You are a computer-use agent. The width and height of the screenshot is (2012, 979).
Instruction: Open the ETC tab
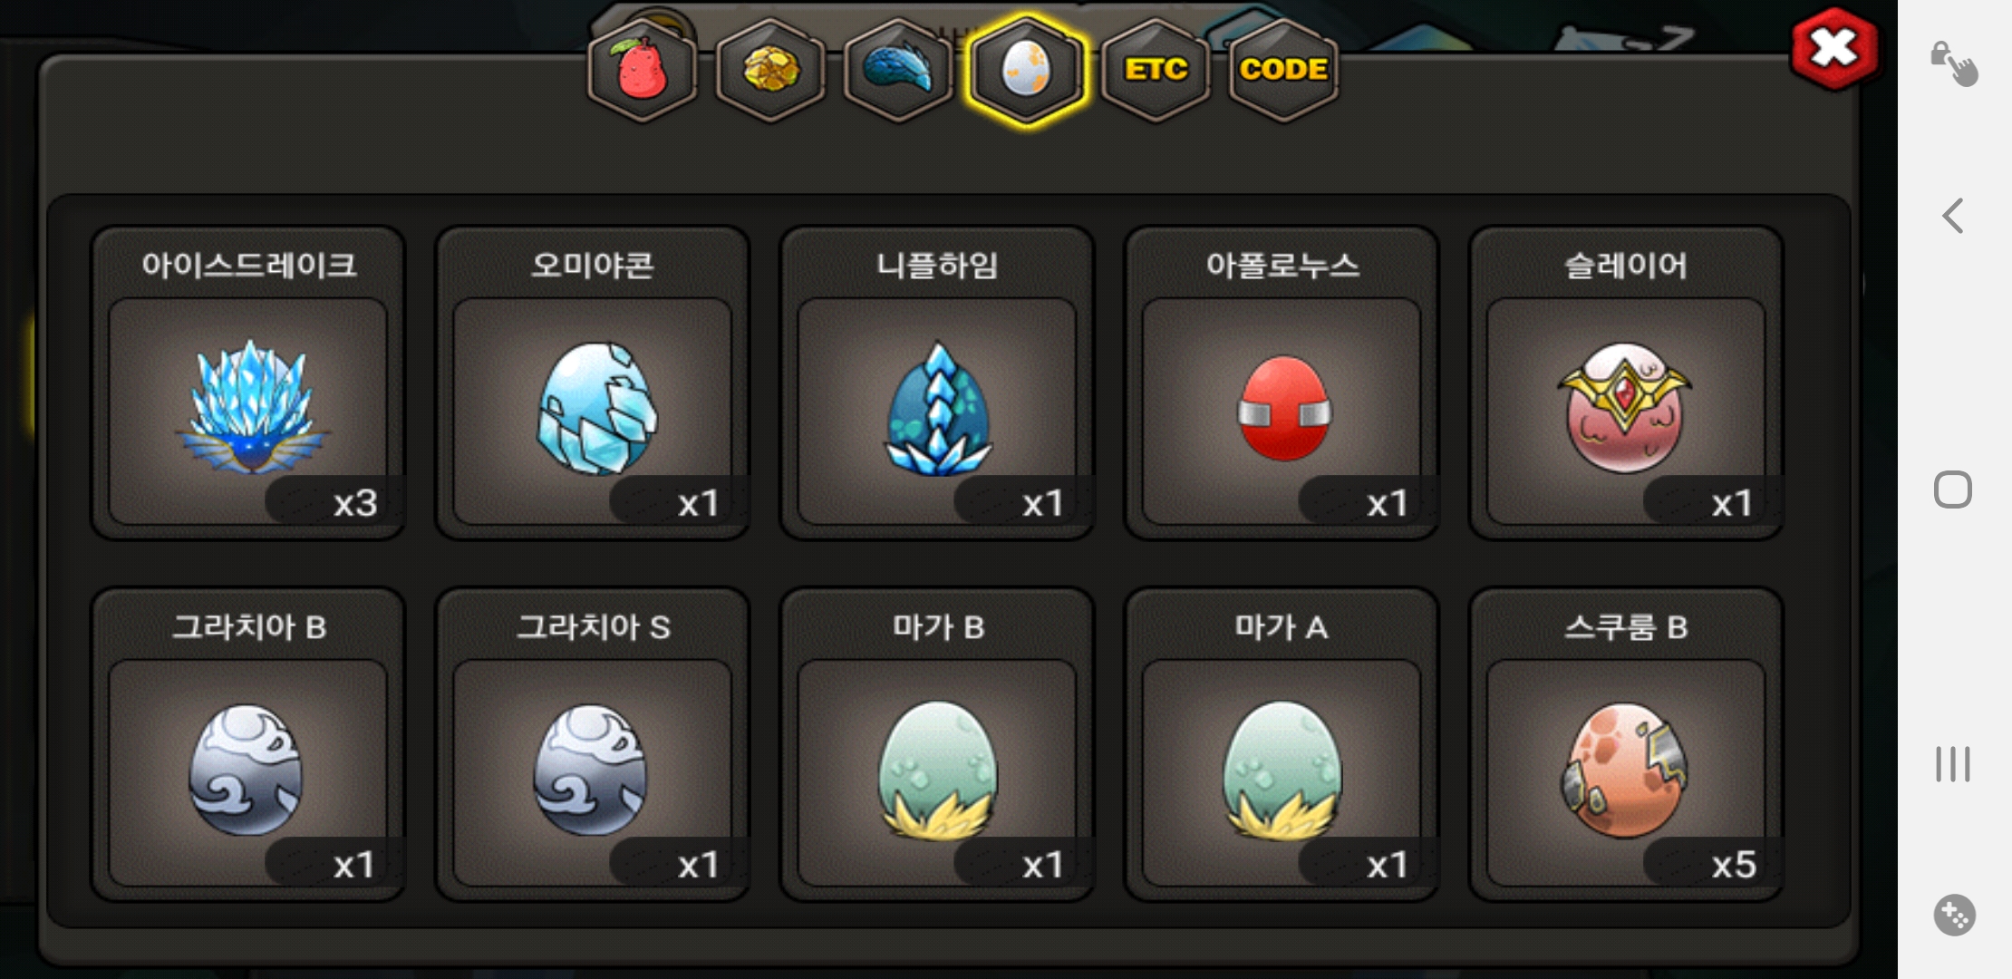pyautogui.click(x=1156, y=70)
